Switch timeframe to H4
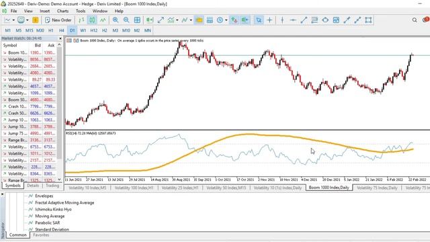The image size is (430, 242). pyautogui.click(x=61, y=30)
